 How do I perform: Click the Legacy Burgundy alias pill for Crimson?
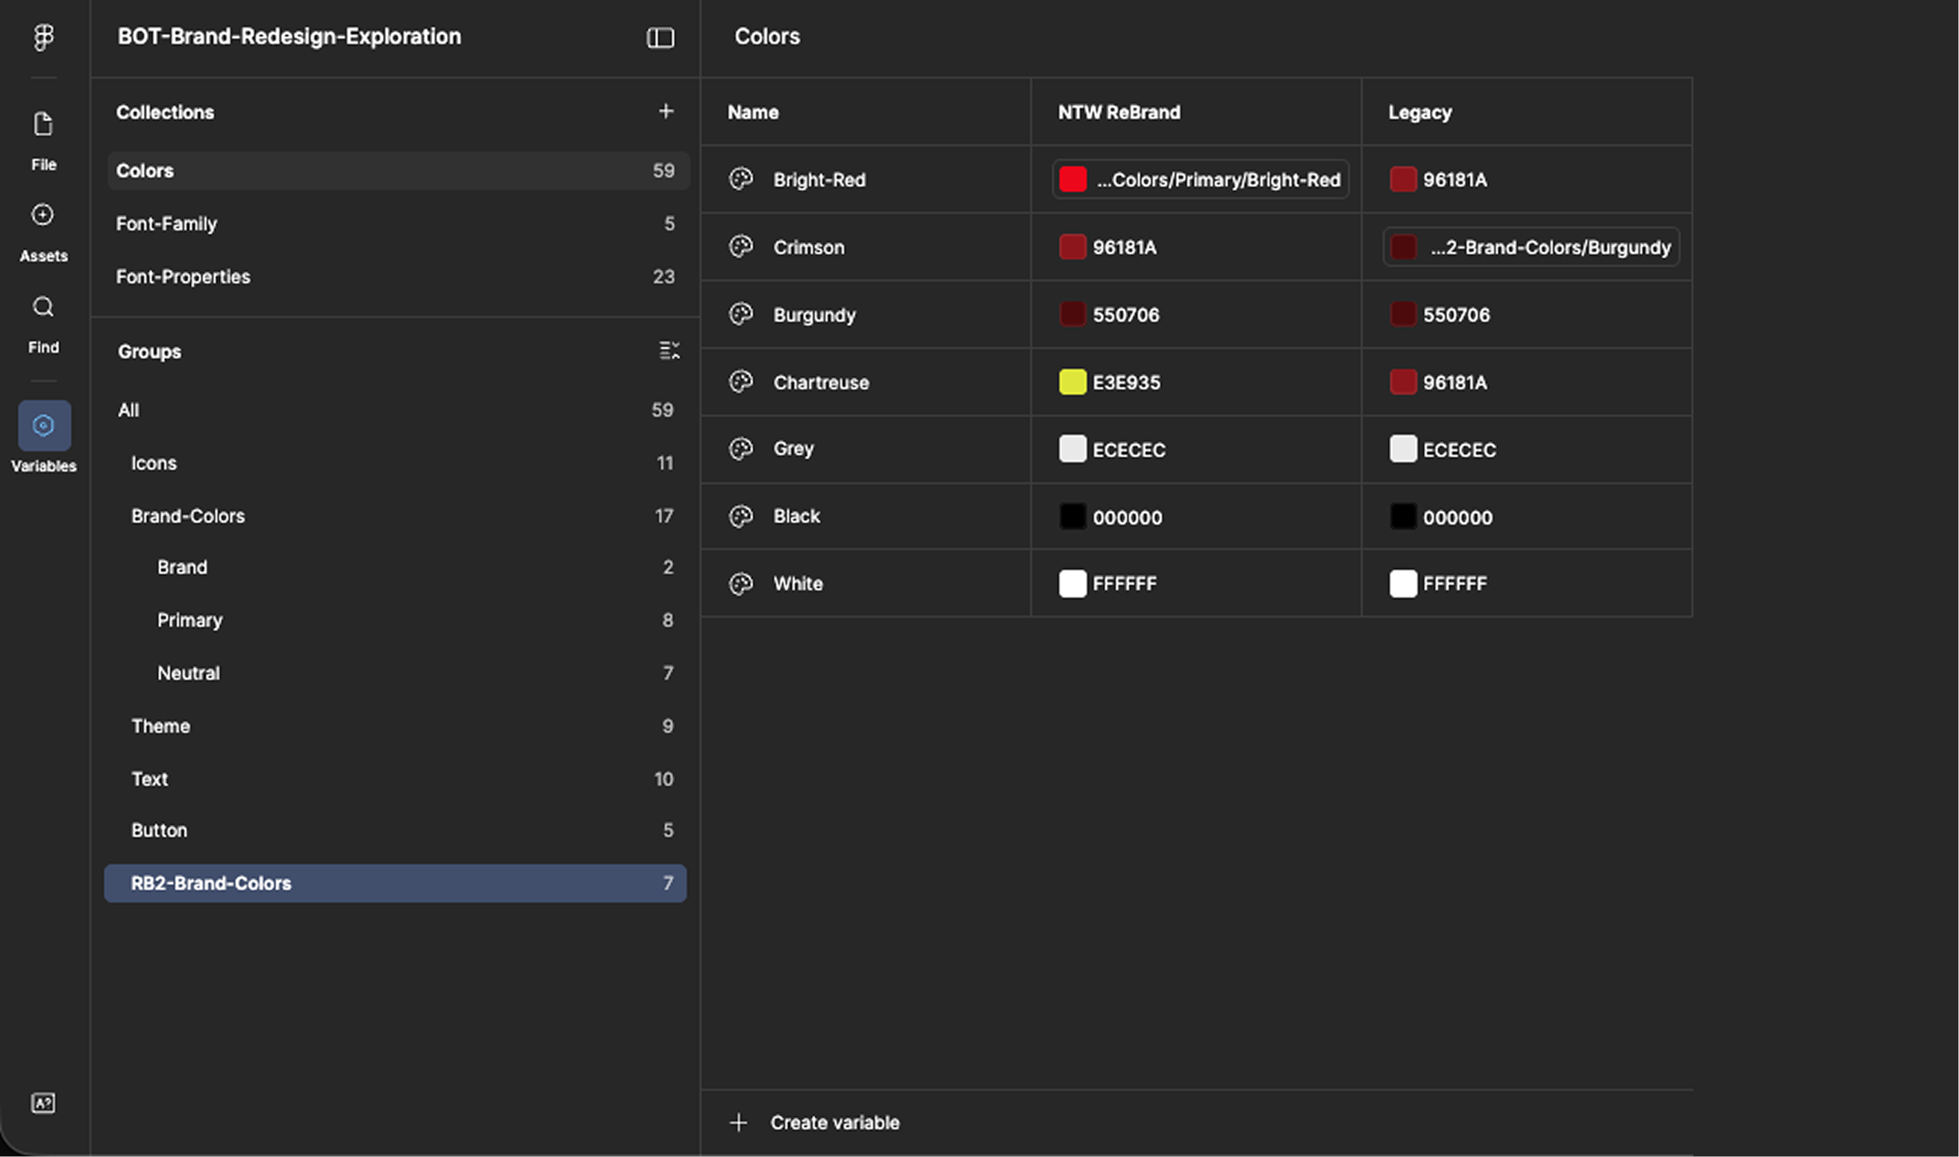pyautogui.click(x=1531, y=248)
